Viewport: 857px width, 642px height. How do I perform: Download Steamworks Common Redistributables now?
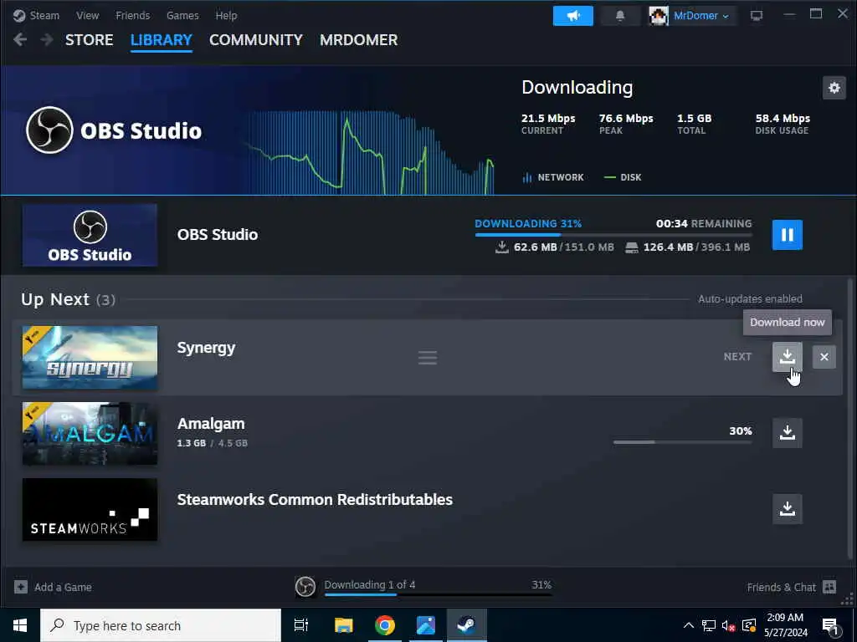coord(787,509)
